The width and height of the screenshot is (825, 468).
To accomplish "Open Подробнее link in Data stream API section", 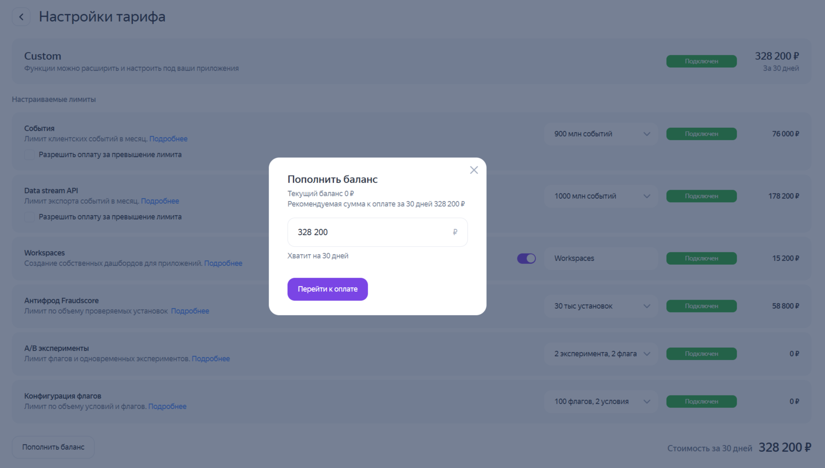I will coord(160,201).
